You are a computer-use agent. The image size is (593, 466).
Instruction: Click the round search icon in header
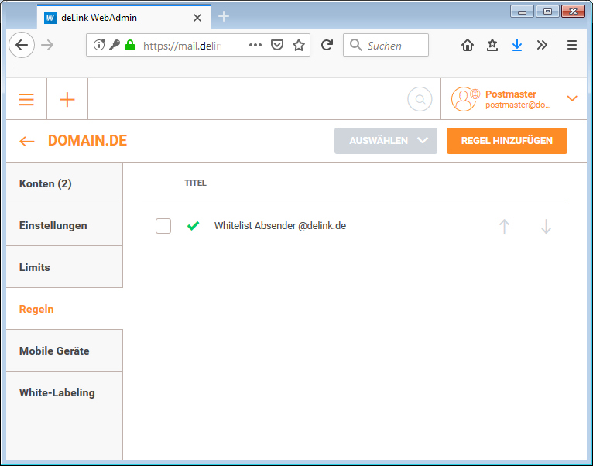(420, 99)
